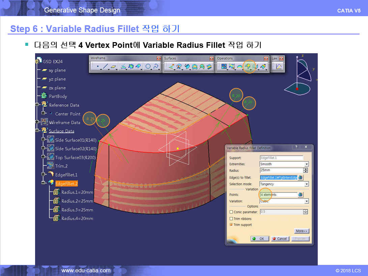368x276 pixels.
Task: Expand the Wireframe Data tree node
Action: pos(37,122)
